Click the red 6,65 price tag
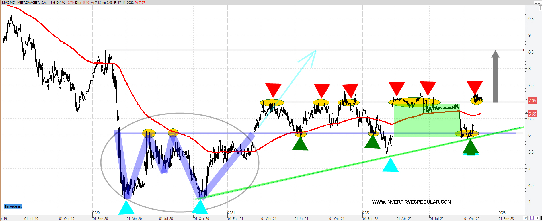The image size is (542, 221). (x=532, y=114)
